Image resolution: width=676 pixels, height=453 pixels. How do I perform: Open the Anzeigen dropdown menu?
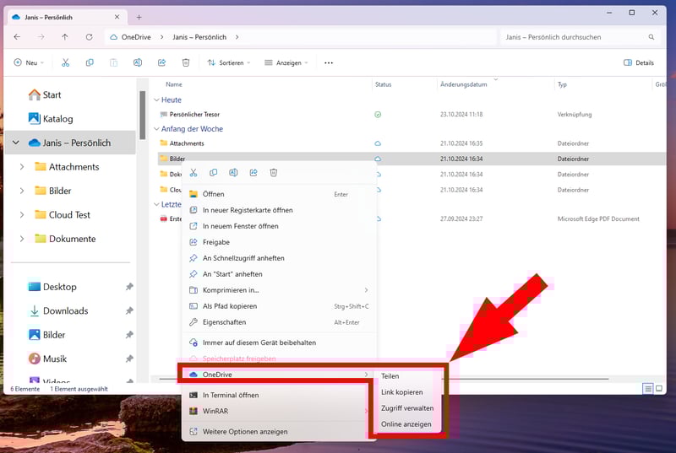286,62
